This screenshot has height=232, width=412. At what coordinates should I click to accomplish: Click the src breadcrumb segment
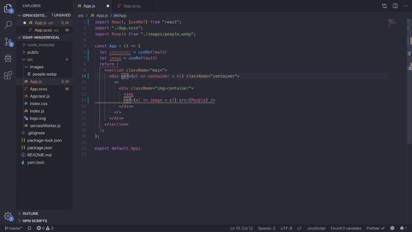click(80, 15)
